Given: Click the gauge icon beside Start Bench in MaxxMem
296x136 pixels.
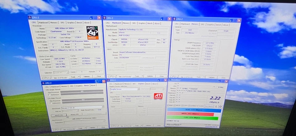Looking at the screenshot, I should tap(220, 106).
